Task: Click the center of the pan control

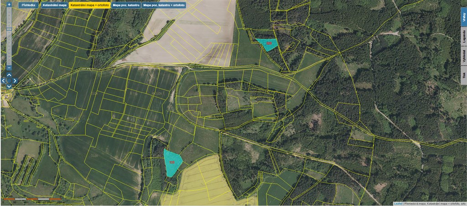Action: [x=9, y=81]
